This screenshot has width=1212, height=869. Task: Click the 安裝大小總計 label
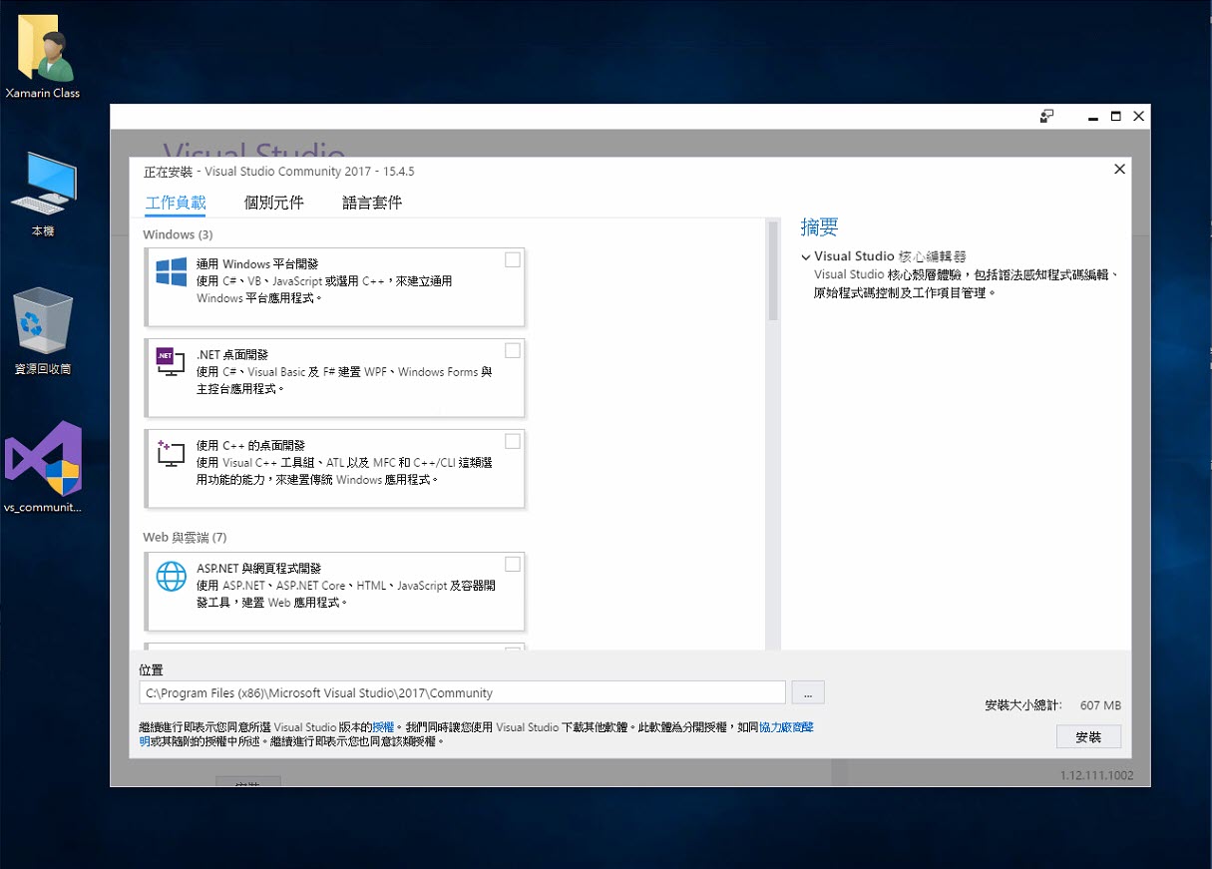pos(1023,705)
